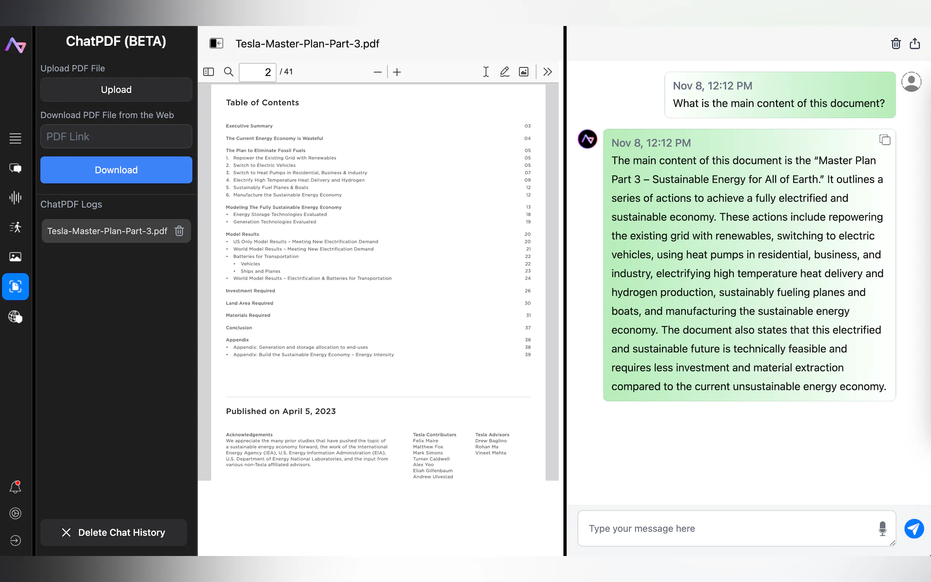Open the audio waveform sidebar icon
Screen dimensions: 931x582
[x=15, y=198]
